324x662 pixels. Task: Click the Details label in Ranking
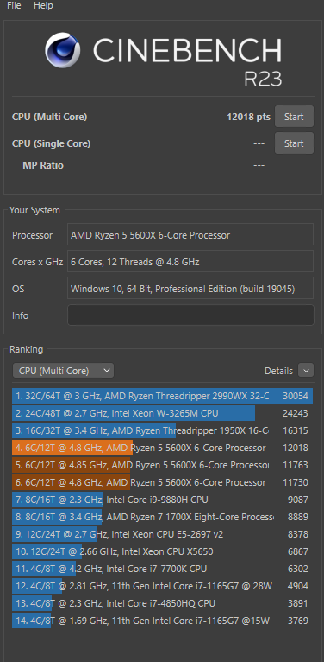click(278, 371)
